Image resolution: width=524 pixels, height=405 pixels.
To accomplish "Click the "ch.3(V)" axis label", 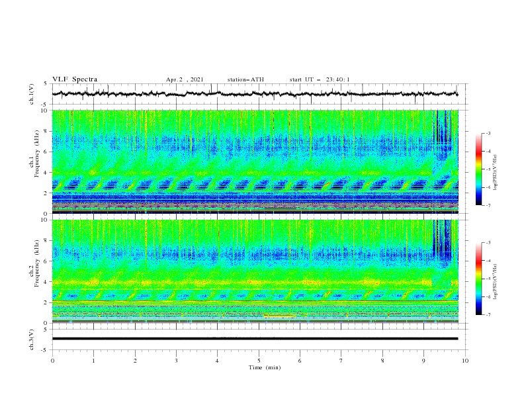I will coord(32,339).
